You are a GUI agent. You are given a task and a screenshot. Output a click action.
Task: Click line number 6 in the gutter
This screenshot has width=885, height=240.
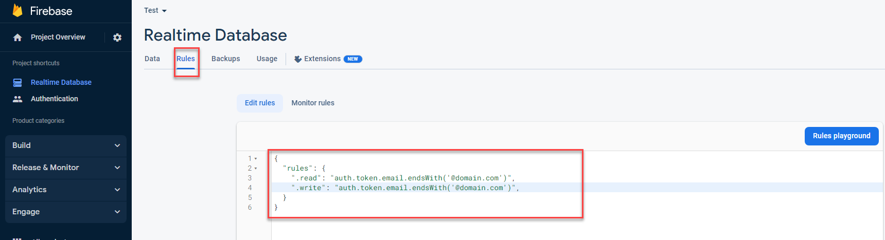point(250,208)
